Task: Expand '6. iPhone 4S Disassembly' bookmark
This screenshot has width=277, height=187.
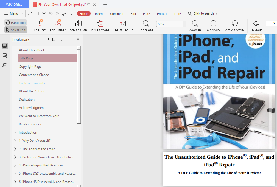Action: tap(15, 182)
